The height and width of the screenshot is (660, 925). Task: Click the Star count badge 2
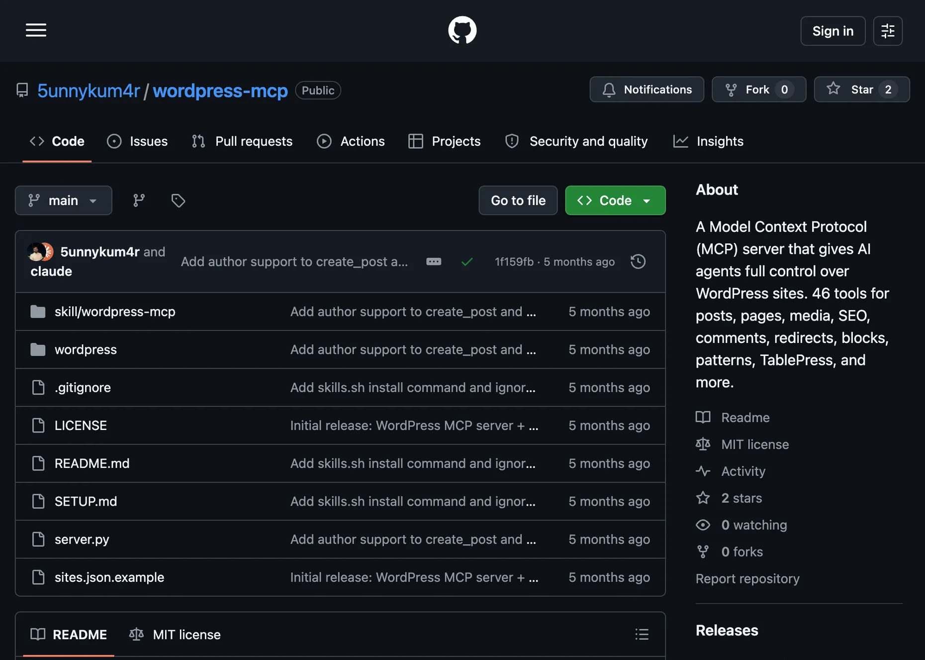tap(888, 90)
